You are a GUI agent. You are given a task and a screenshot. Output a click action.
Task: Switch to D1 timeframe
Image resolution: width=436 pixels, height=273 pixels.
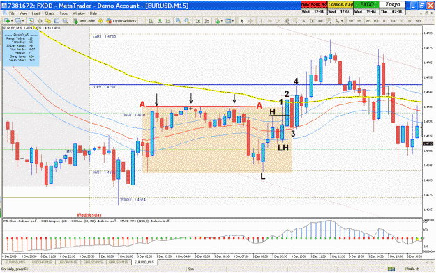pyautogui.click(x=402, y=21)
